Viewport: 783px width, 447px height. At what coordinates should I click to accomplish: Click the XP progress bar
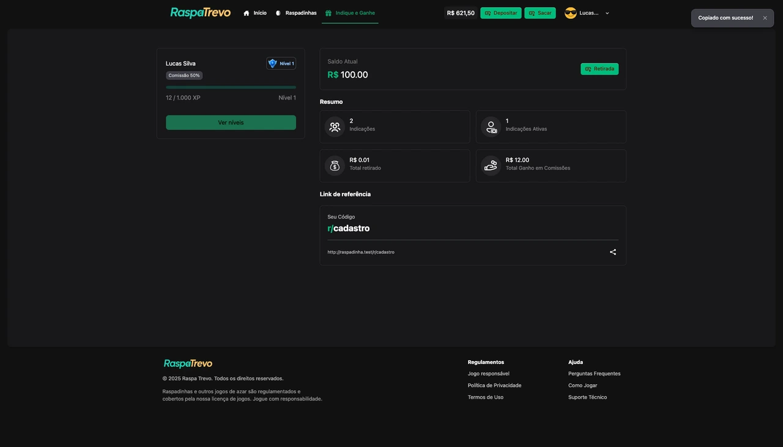231,87
